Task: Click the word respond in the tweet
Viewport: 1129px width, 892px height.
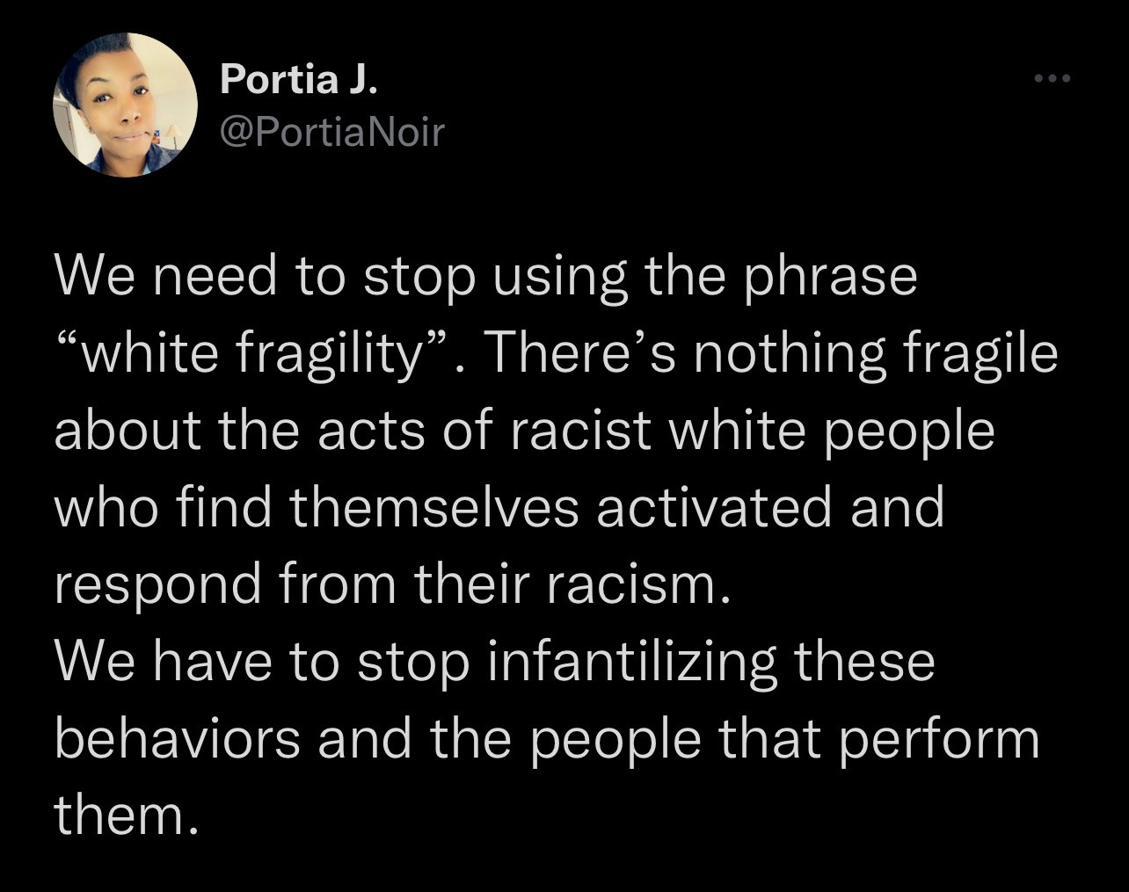Action: pyautogui.click(x=158, y=587)
